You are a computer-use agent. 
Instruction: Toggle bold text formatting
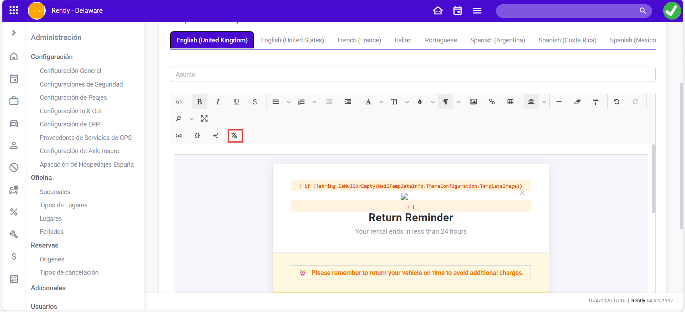coord(199,102)
